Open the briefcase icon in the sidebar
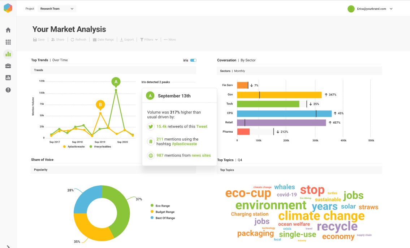Viewport: 410px width, 248px height. pyautogui.click(x=8, y=66)
